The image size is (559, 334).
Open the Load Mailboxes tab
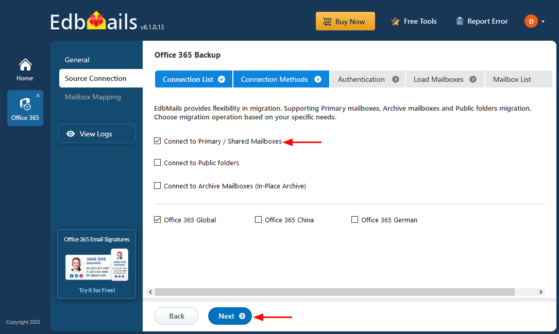click(x=445, y=79)
